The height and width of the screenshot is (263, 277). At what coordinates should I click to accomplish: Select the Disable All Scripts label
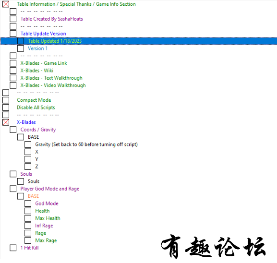36,108
